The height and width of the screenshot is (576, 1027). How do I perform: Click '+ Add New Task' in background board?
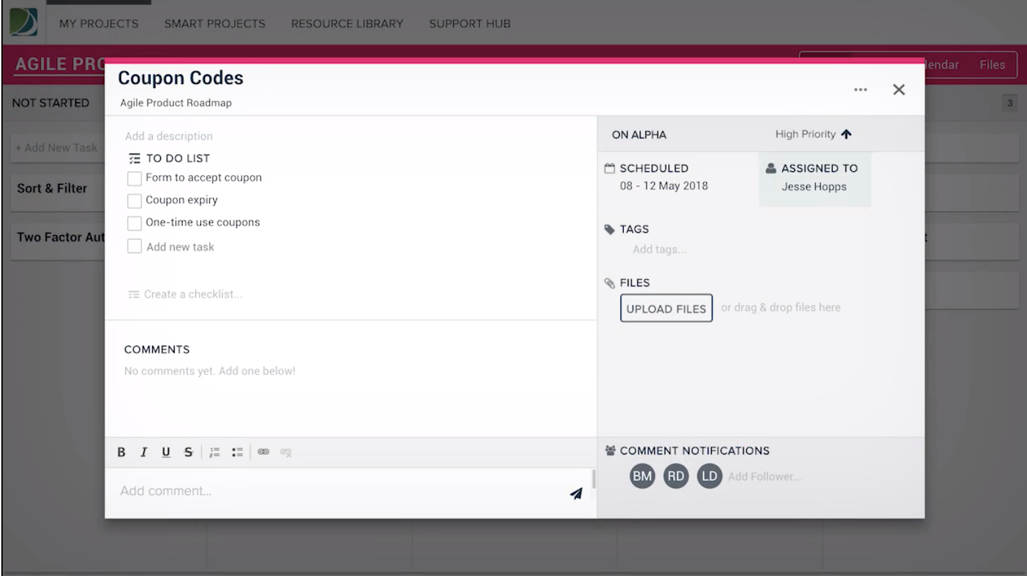pos(58,147)
